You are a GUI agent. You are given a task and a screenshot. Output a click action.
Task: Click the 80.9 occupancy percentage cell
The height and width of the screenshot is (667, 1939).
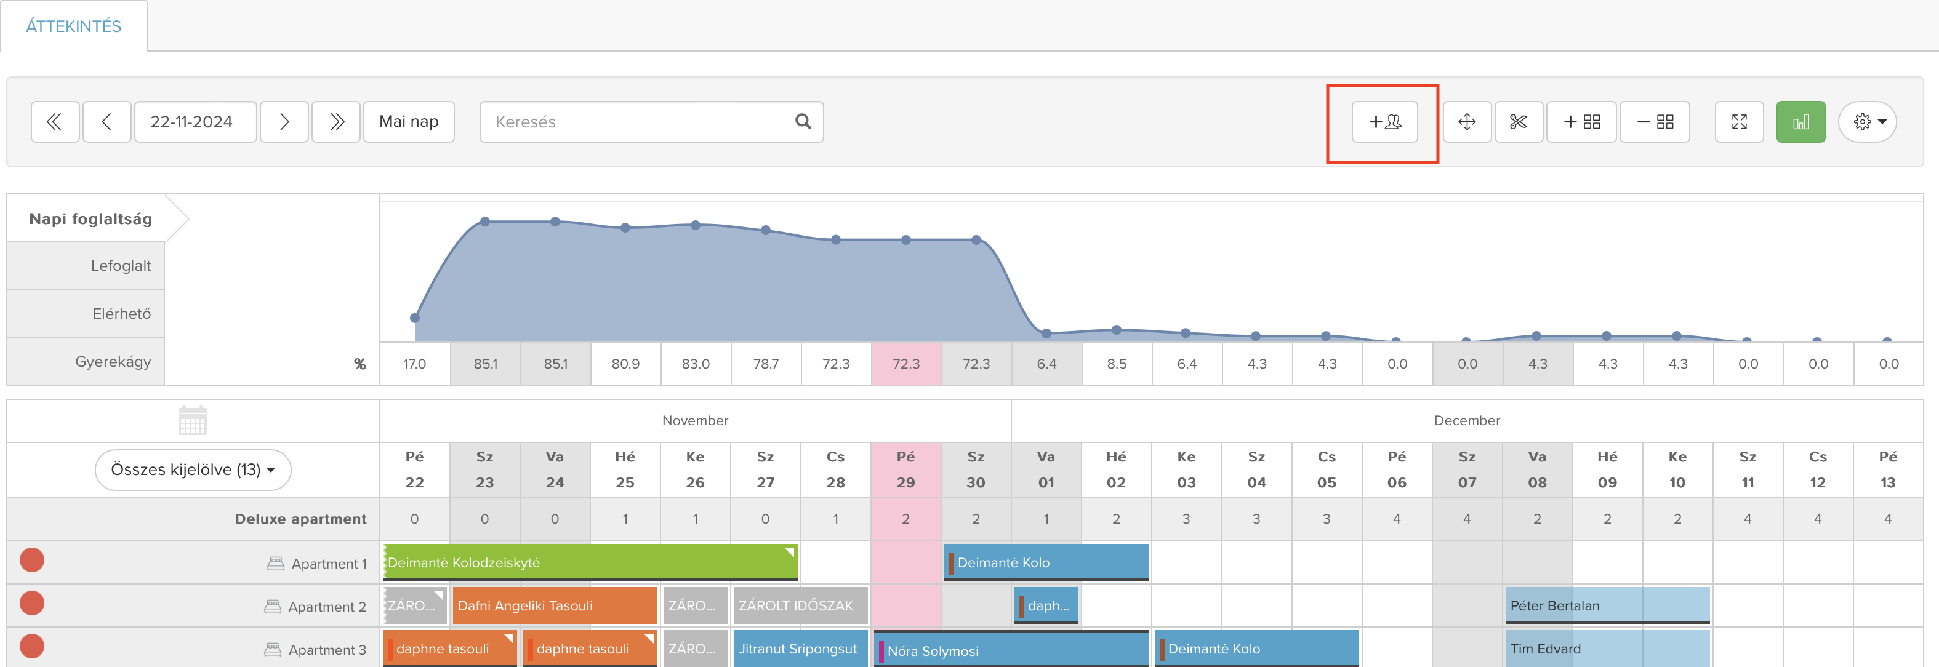625,364
